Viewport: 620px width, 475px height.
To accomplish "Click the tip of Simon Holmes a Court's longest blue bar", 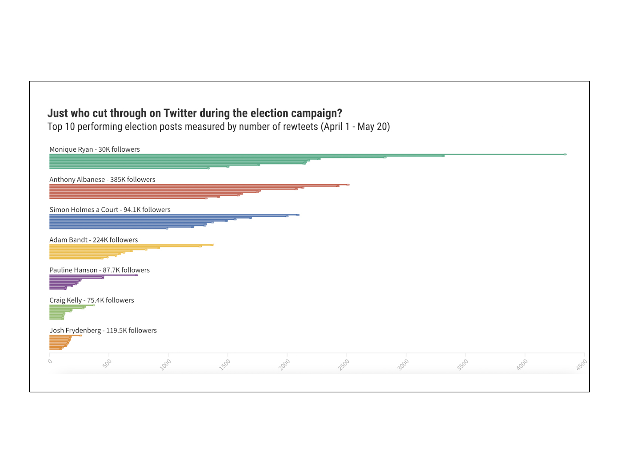I will (298, 215).
